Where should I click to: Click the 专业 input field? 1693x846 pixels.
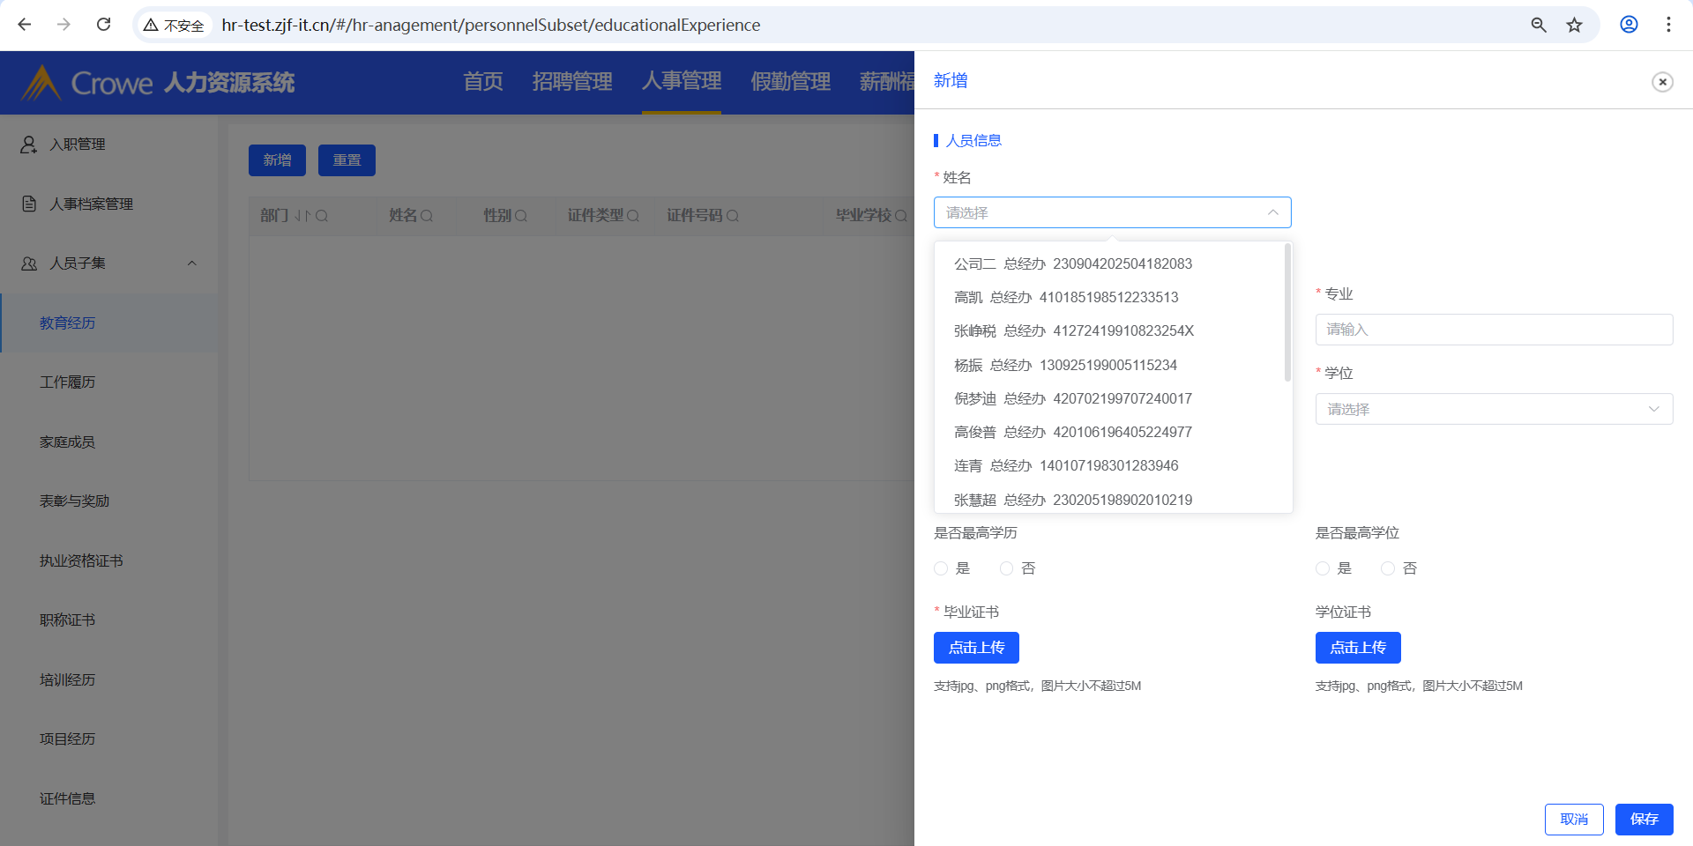click(x=1493, y=330)
